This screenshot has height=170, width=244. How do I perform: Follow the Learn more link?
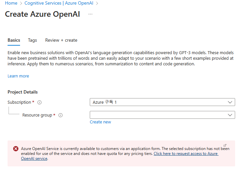[18, 76]
